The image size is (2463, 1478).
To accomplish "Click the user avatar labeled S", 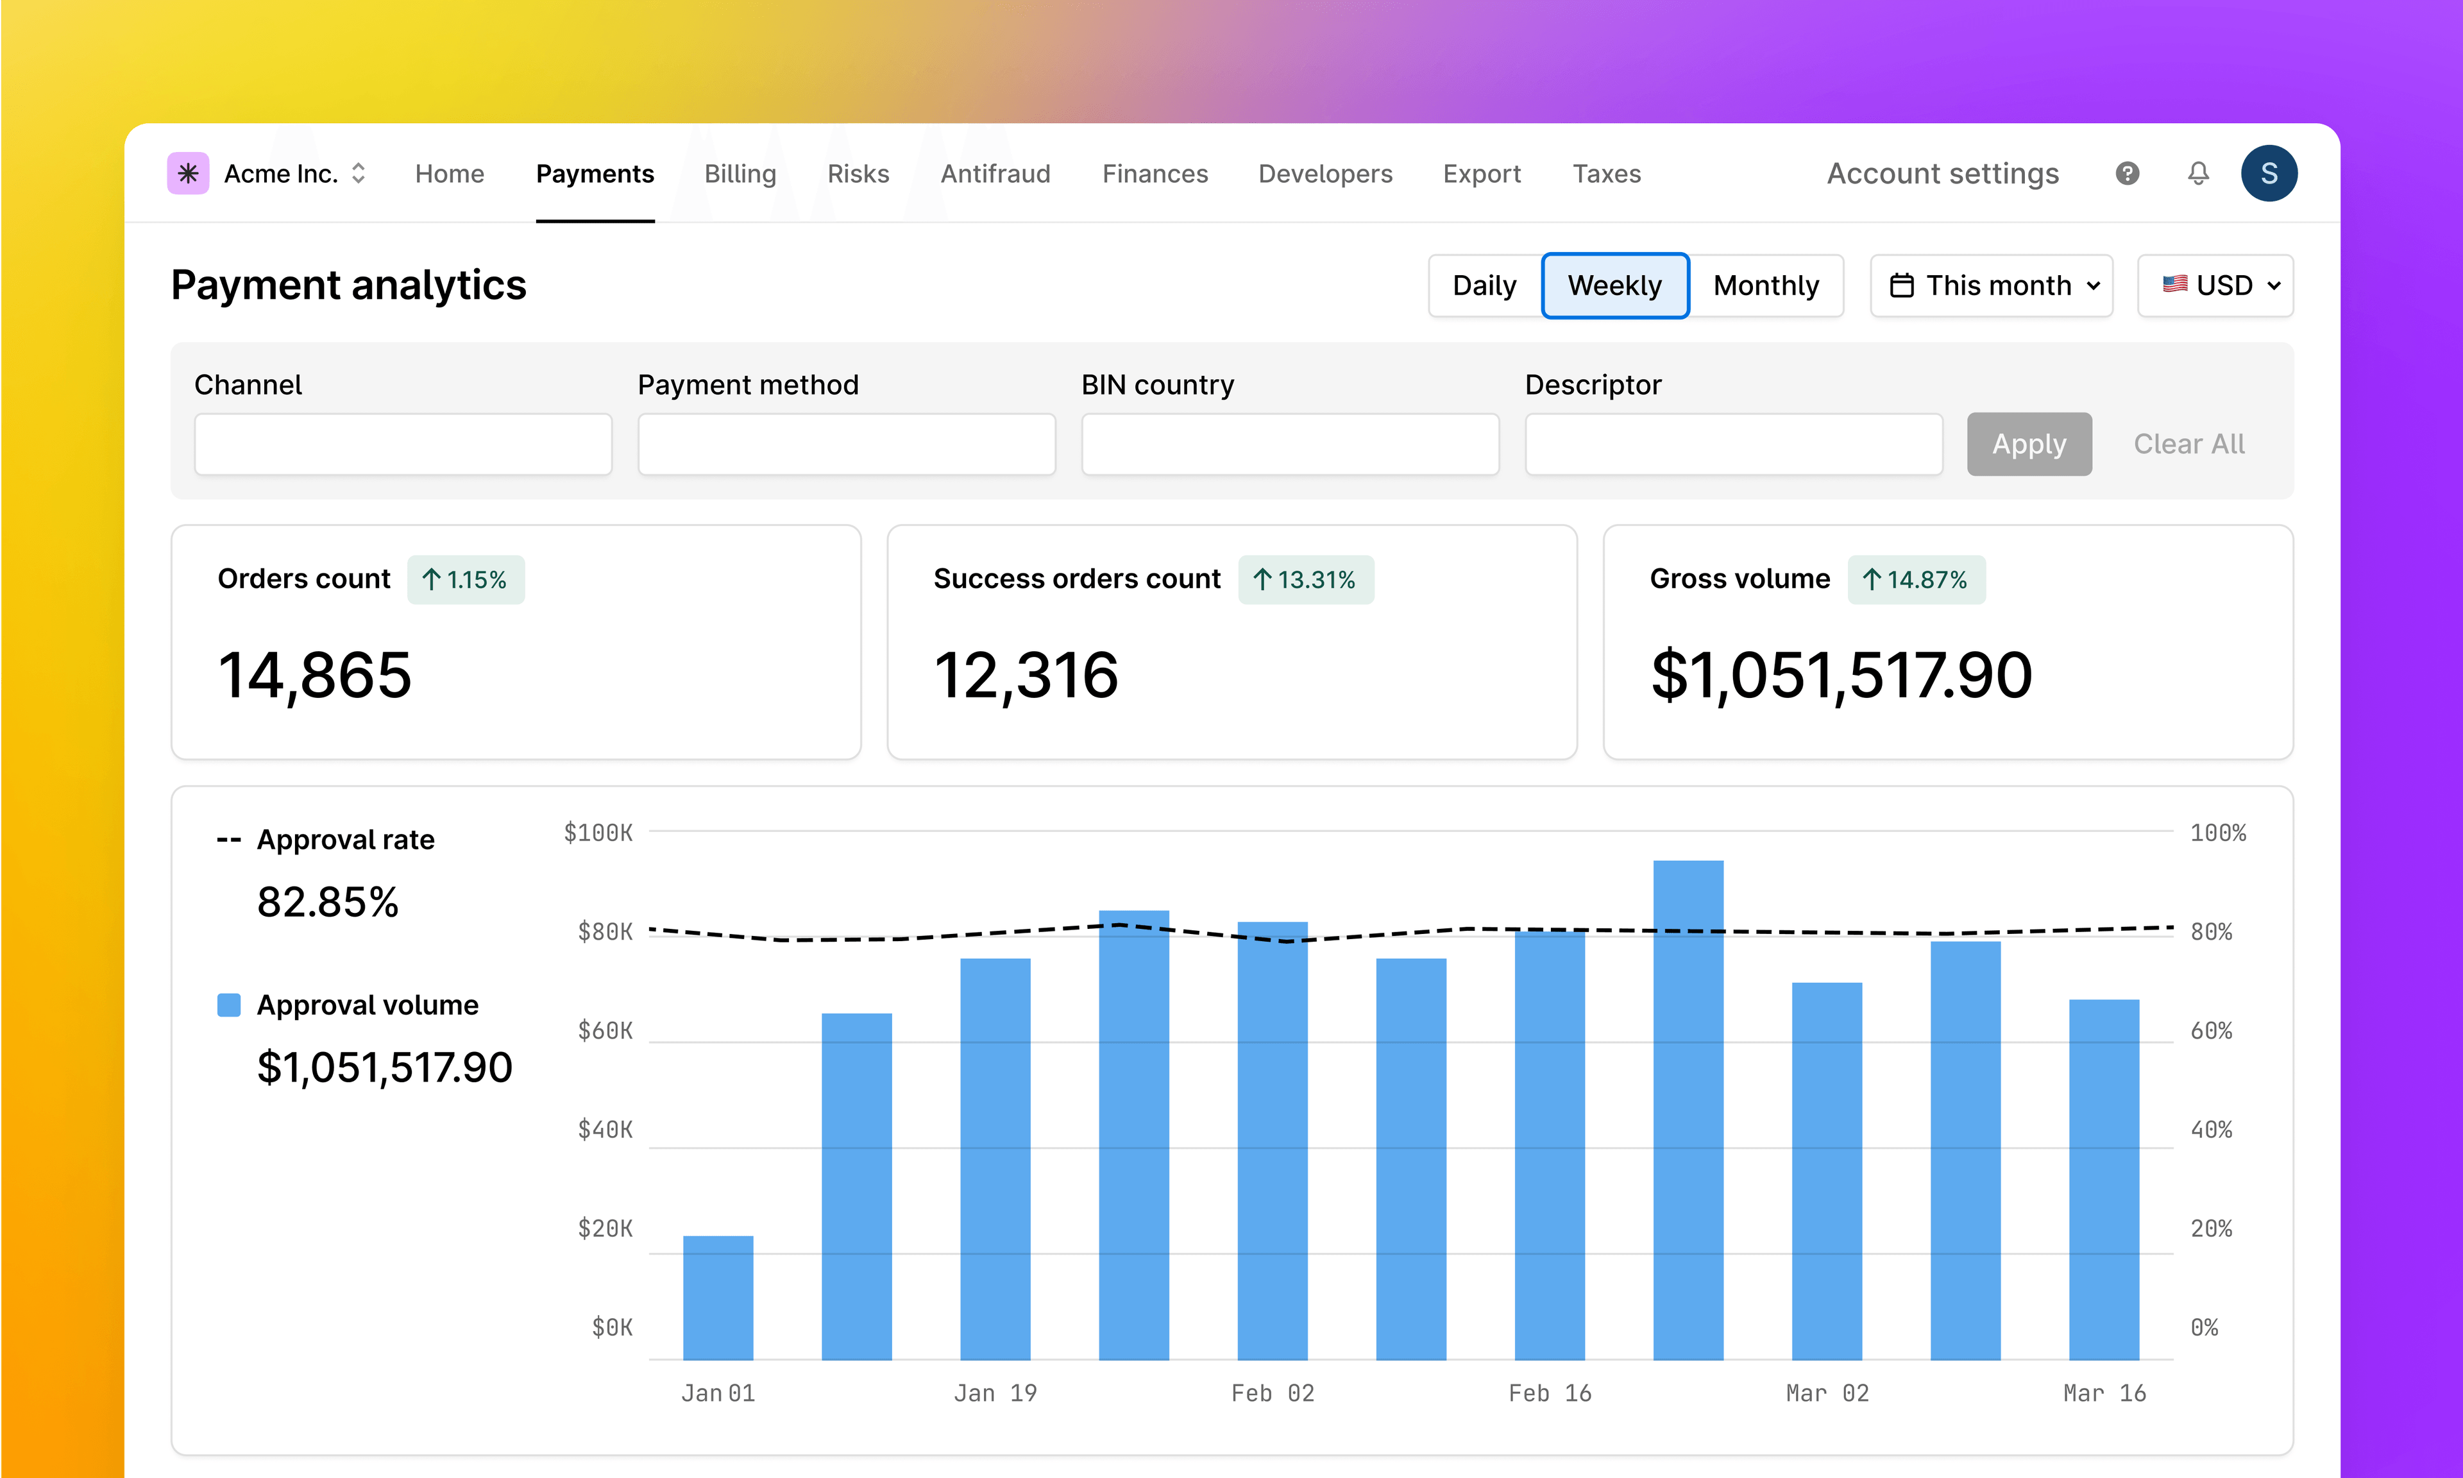I will point(2269,173).
